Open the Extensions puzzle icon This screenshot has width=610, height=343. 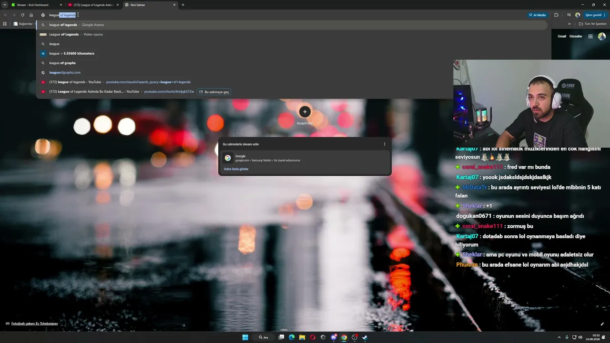(x=556, y=15)
